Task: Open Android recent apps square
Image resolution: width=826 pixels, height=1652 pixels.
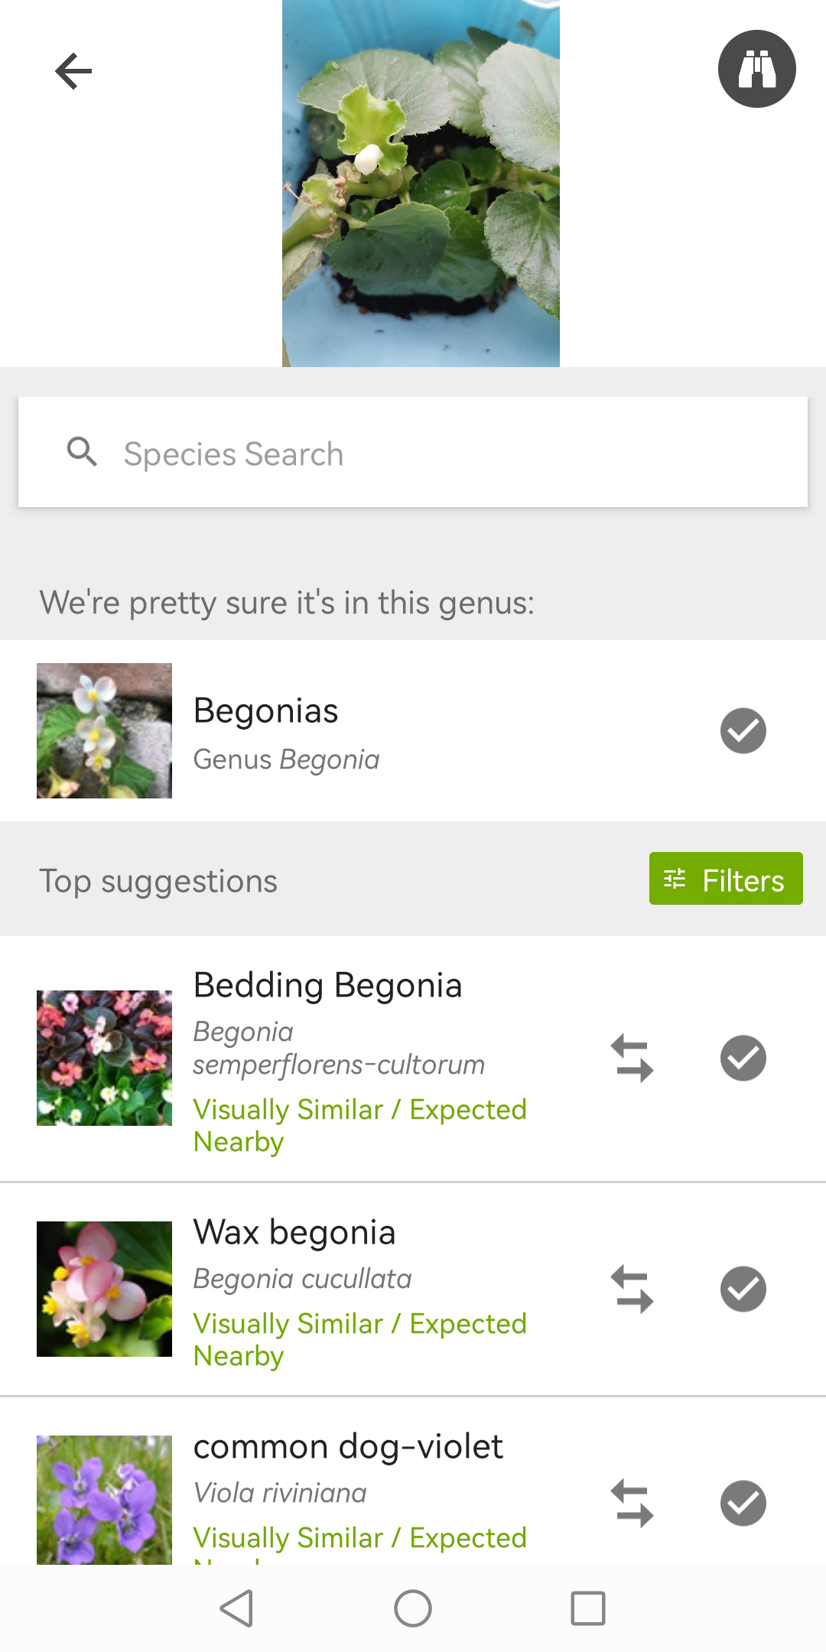Action: (x=588, y=1608)
